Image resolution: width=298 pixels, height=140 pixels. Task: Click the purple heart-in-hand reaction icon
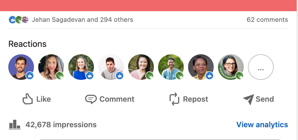coord(25,20)
